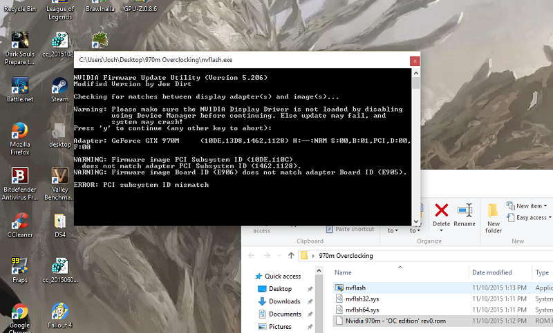Click Rename in Explorer ribbon
This screenshot has width=553, height=333.
[465, 215]
